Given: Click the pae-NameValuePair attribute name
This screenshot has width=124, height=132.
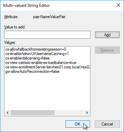Looking at the screenshot, I should pyautogui.click(x=49, y=17).
